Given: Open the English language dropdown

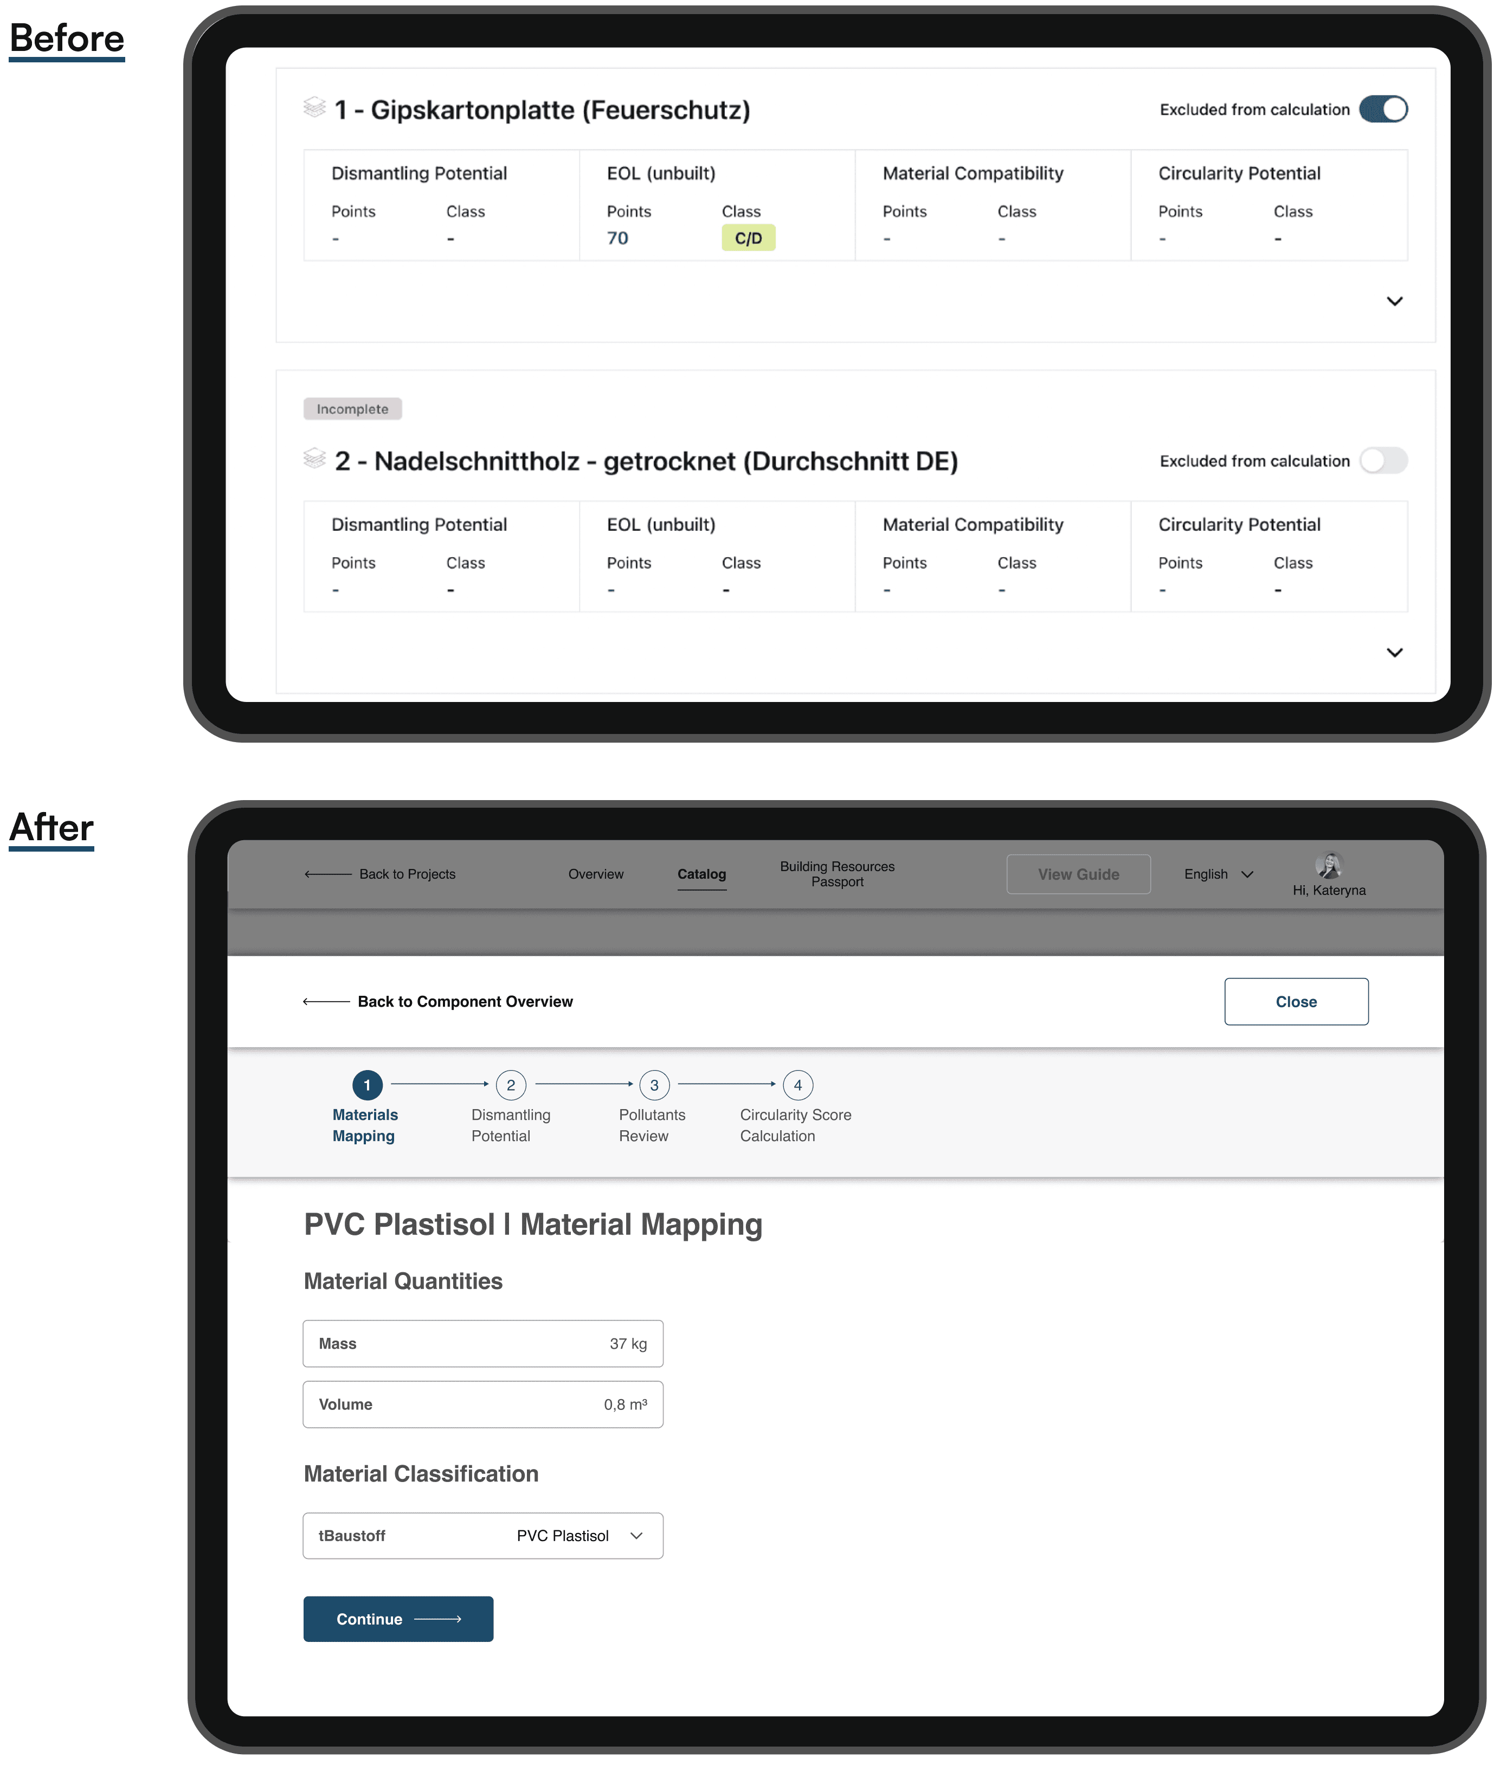Looking at the screenshot, I should pos(1218,874).
